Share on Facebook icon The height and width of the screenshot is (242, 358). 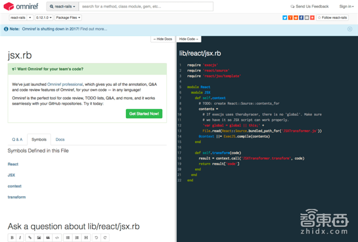(302, 17)
